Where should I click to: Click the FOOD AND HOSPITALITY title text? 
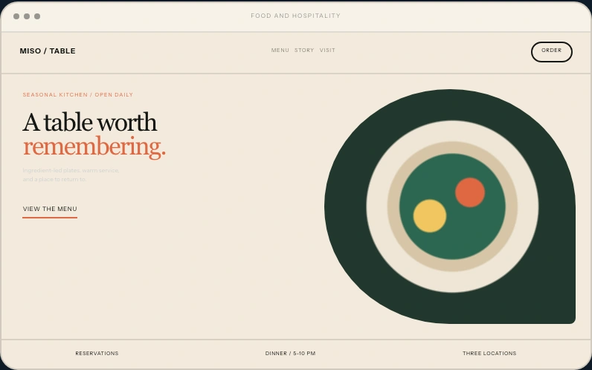295,16
